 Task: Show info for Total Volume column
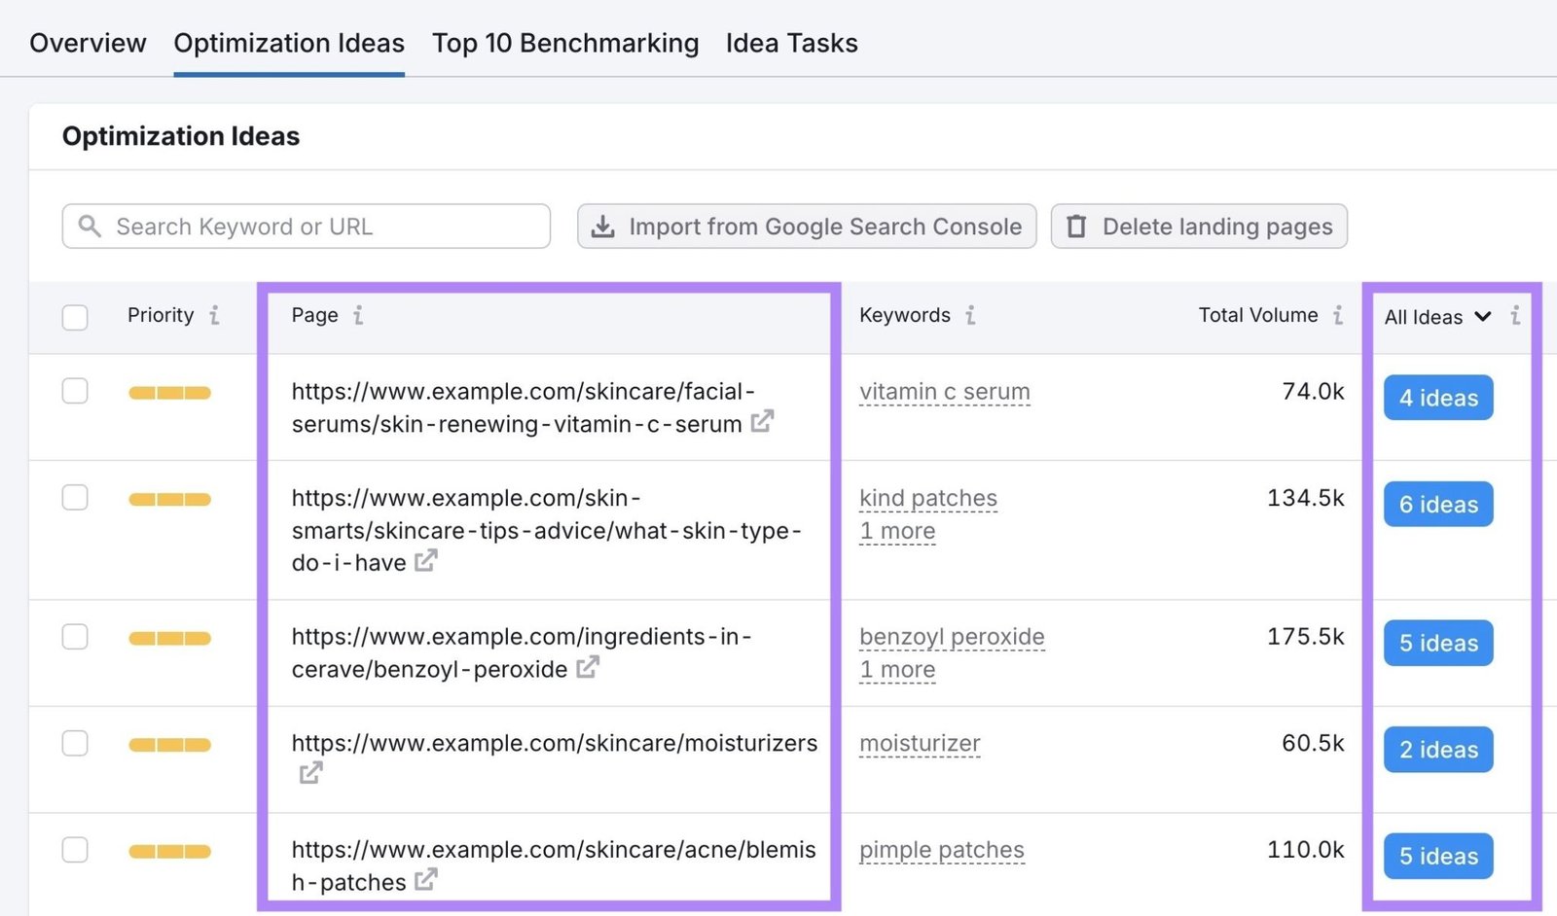1338,315
